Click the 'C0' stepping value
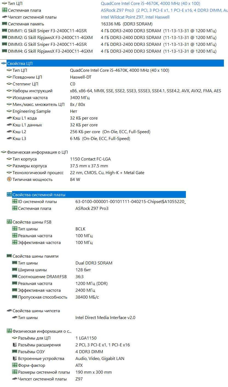Screen dimensions: 228x387 pos(72,84)
